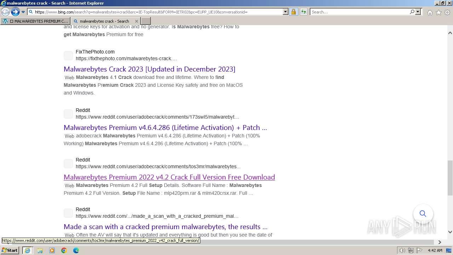This screenshot has width=453, height=255.
Task: Open Favorites with the star icon
Action: (438, 12)
